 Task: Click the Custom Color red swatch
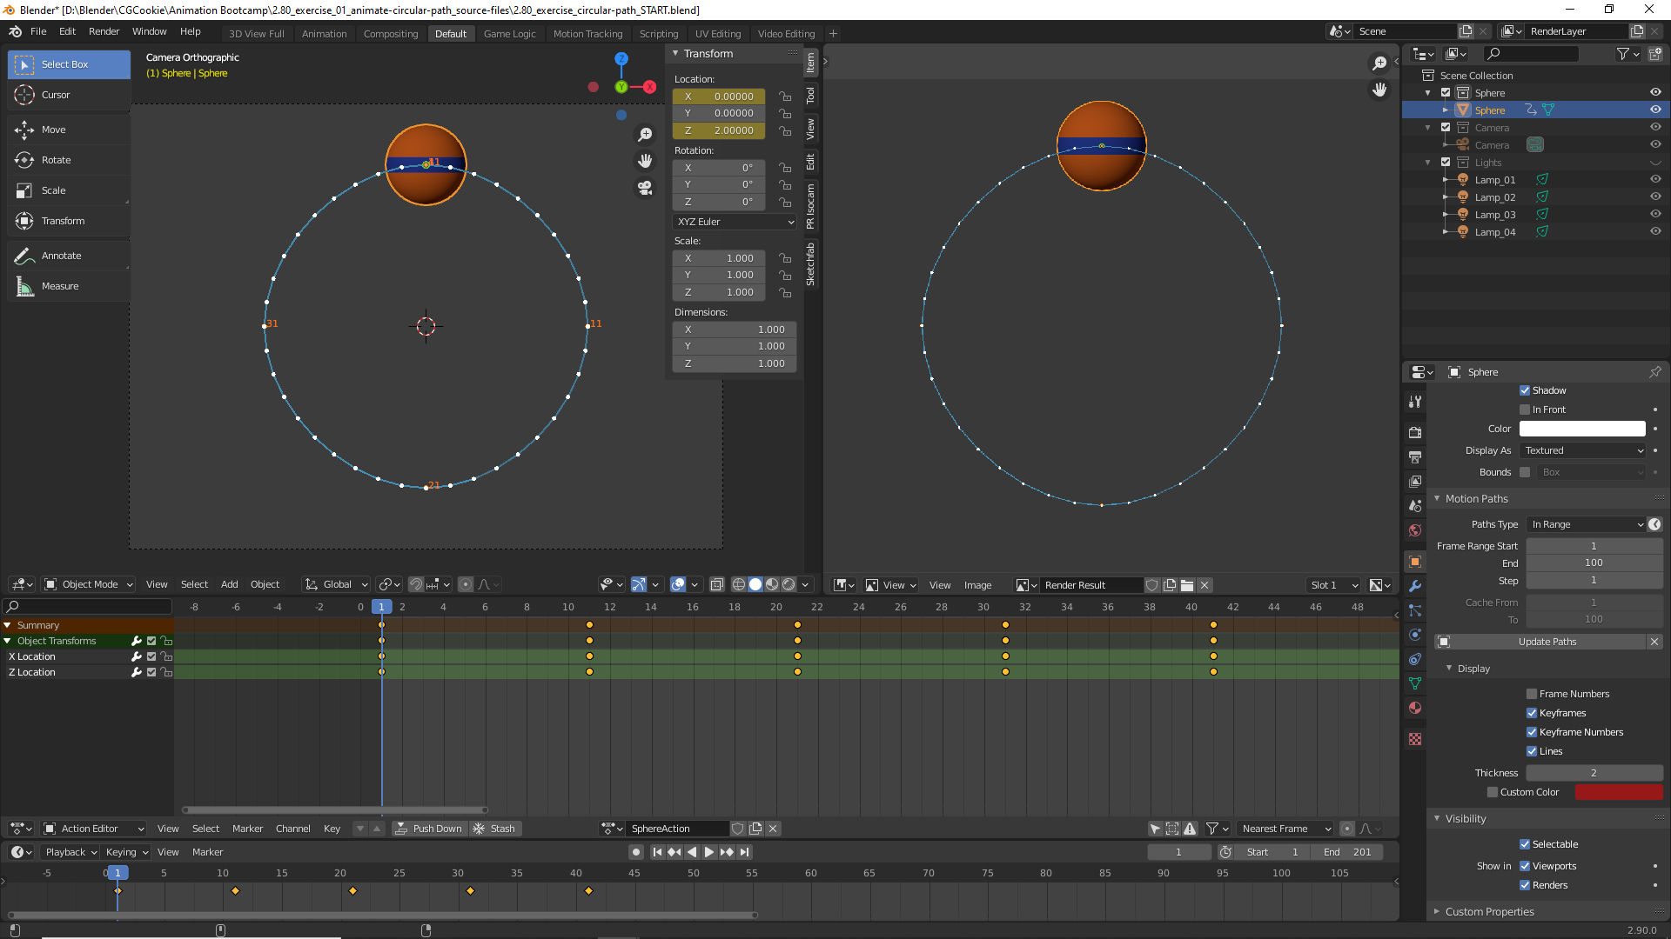click(1618, 792)
